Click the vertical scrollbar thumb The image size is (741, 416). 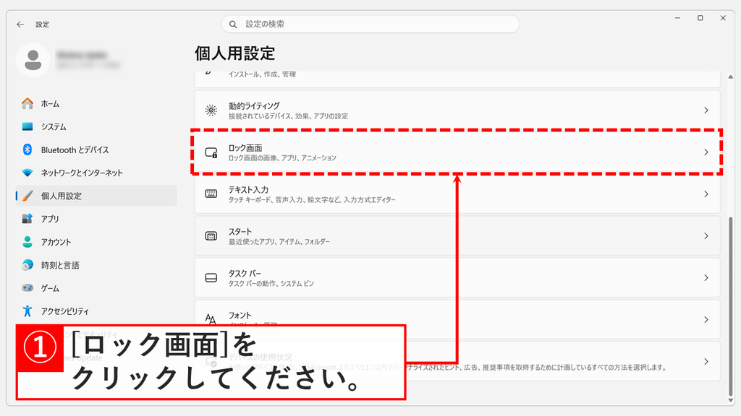[x=731, y=305]
